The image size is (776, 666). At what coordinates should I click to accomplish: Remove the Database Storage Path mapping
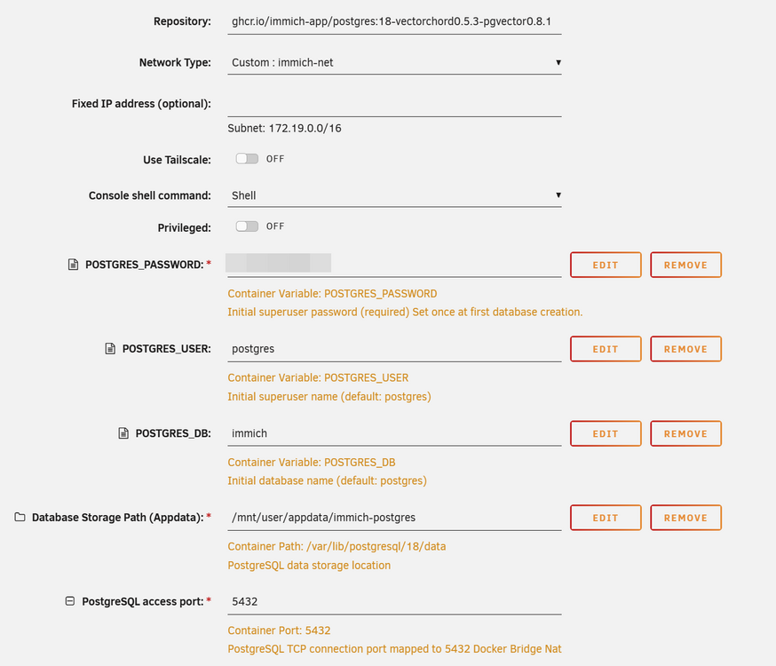(686, 518)
